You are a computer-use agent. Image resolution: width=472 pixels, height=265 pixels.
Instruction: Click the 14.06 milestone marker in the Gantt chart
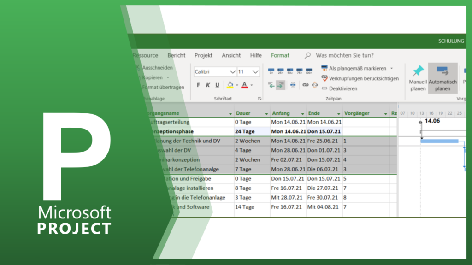tap(420, 122)
